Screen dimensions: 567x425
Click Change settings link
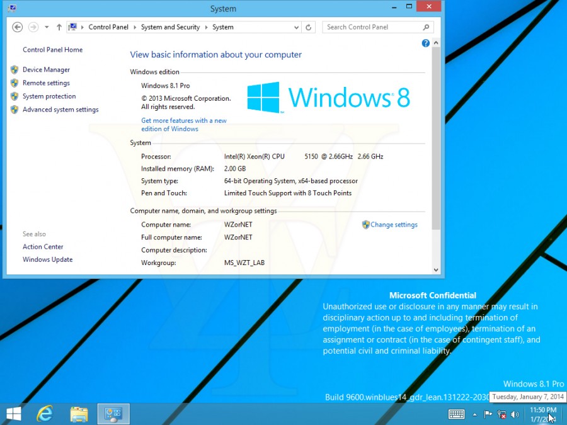coord(394,225)
